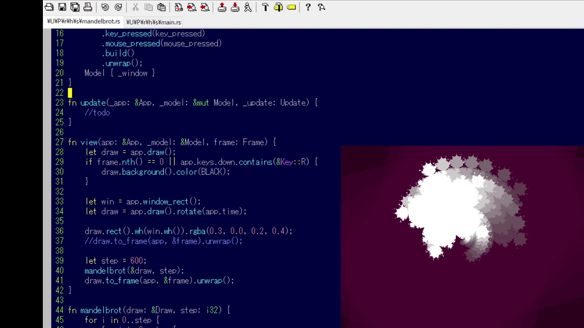The height and width of the screenshot is (328, 584).
Task: Click "let draw = app.draw();" on line 28
Action: click(130, 152)
